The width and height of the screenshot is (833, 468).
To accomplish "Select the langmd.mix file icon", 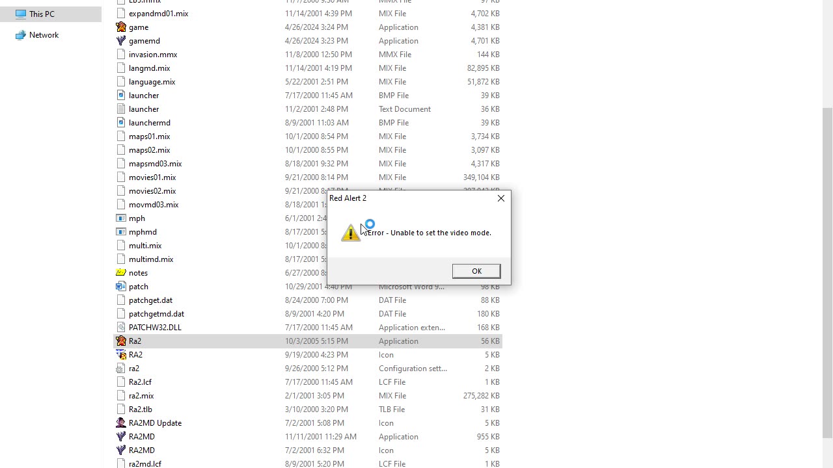I will (121, 68).
